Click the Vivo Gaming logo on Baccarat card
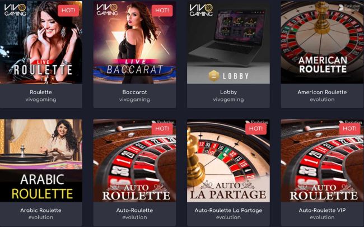 pos(108,10)
